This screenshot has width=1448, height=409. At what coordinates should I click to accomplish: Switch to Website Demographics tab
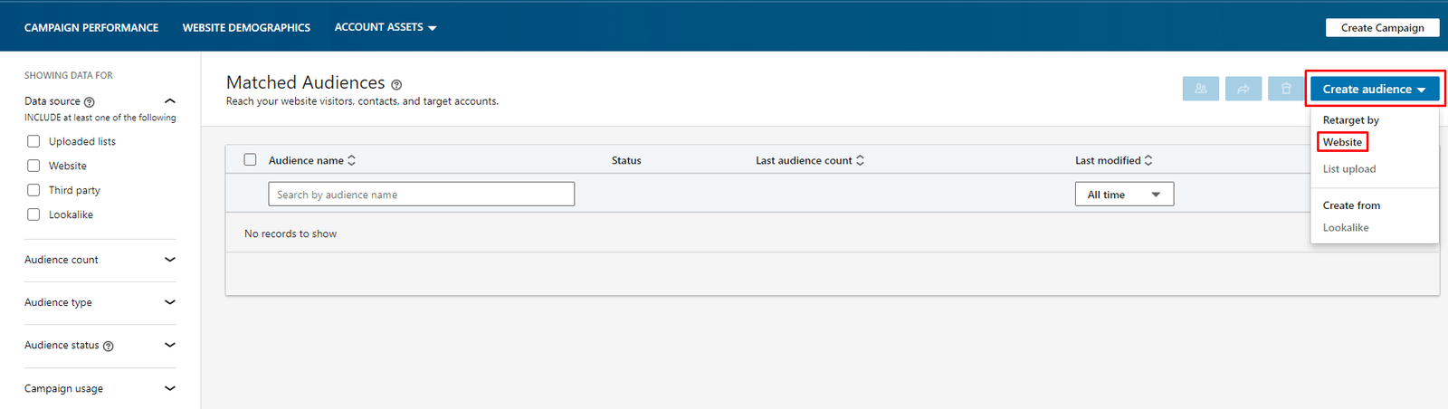click(x=246, y=28)
